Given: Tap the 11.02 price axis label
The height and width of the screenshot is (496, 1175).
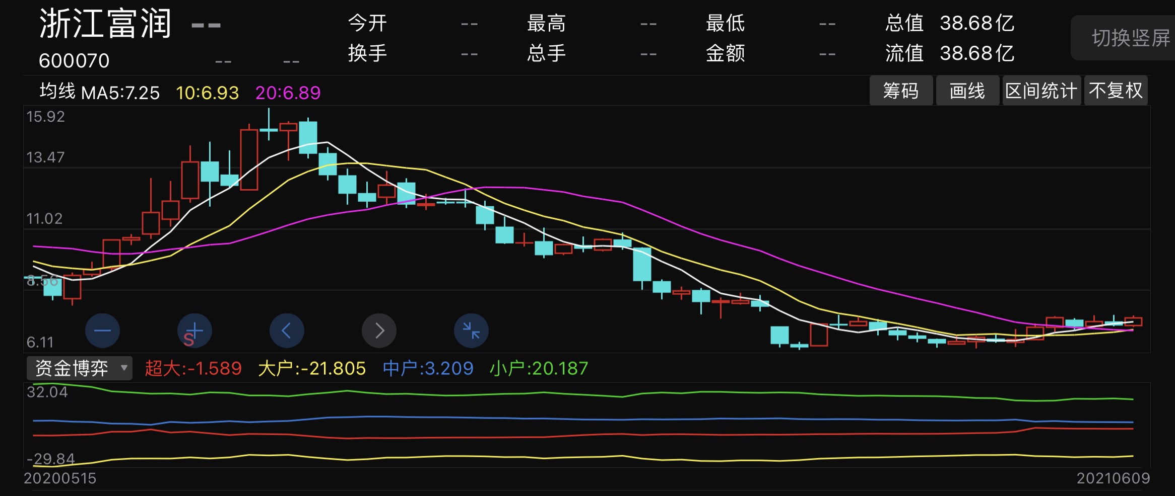Looking at the screenshot, I should pos(44,219).
